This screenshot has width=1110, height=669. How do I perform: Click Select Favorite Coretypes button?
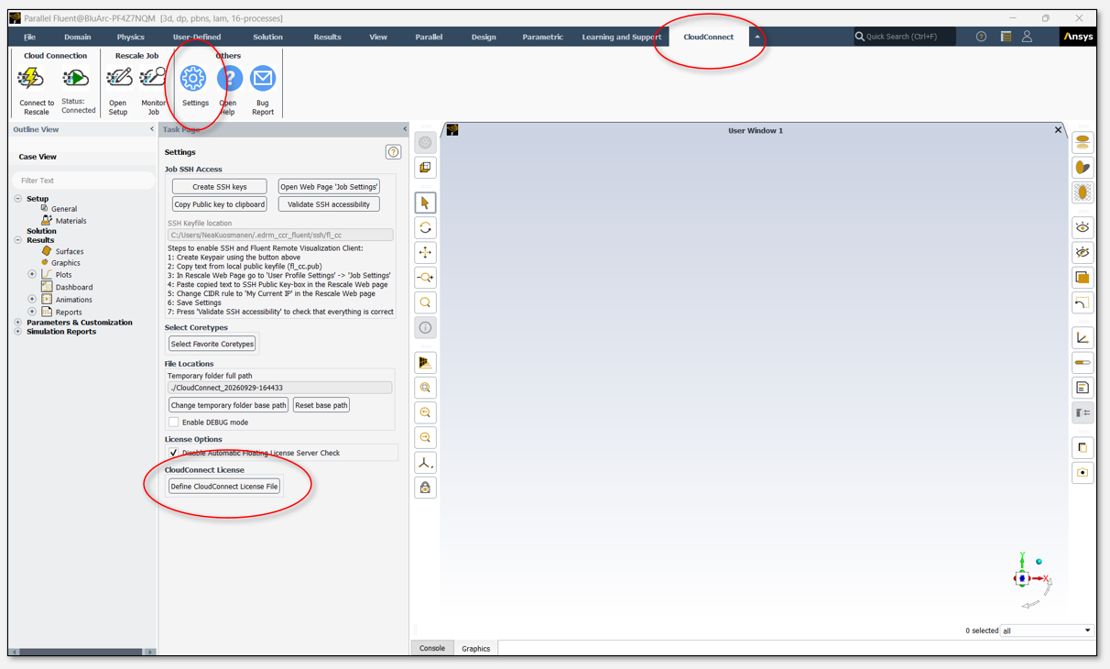click(212, 344)
